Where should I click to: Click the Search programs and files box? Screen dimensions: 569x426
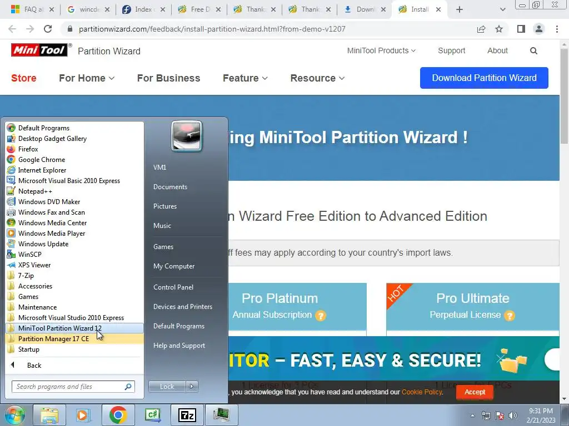(73, 387)
